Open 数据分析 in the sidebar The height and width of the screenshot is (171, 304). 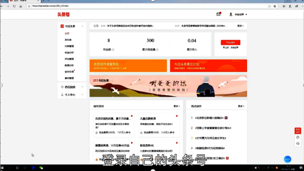[69, 65]
